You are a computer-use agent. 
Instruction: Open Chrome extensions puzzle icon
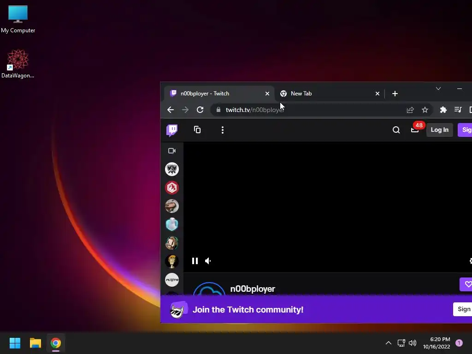coord(443,110)
